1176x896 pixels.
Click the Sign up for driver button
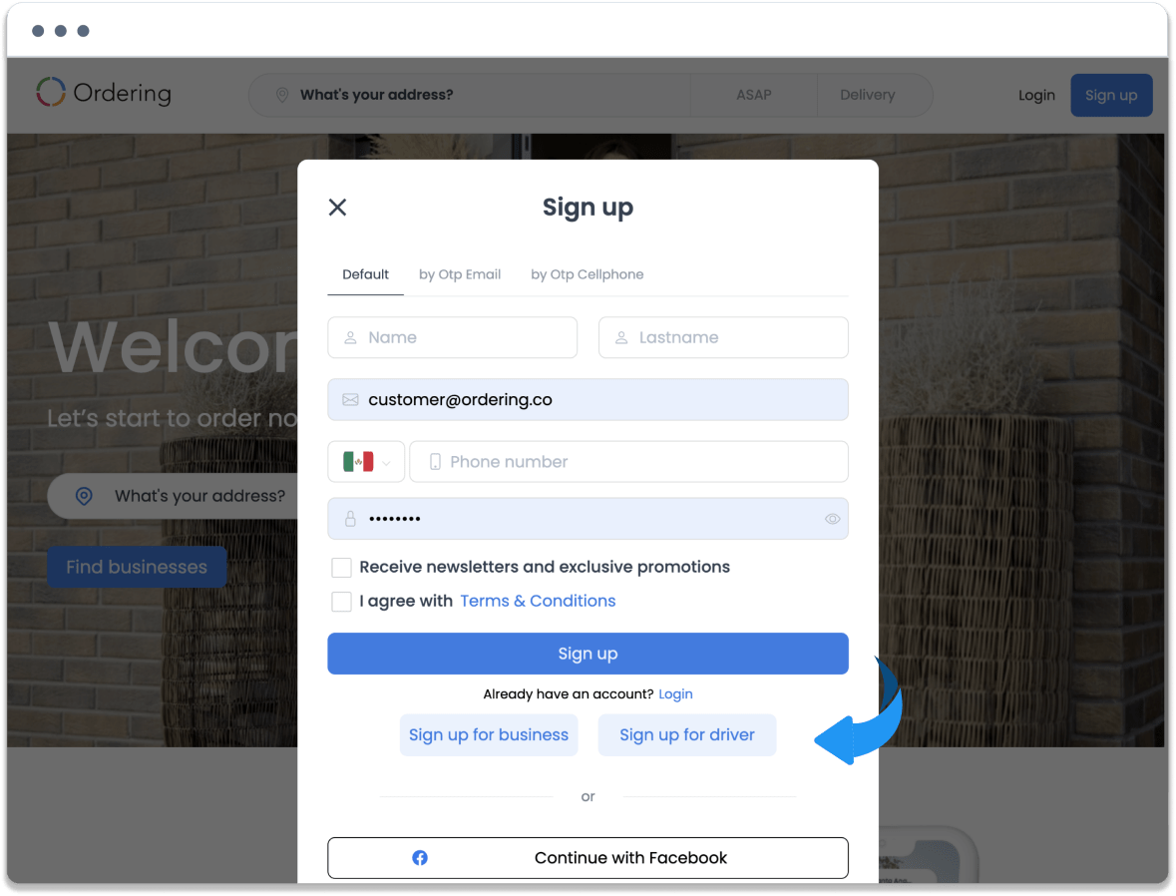click(687, 735)
